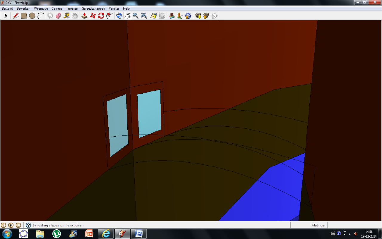The image size is (382, 239).
Task: Open Word from the taskbar
Action: tap(139, 234)
